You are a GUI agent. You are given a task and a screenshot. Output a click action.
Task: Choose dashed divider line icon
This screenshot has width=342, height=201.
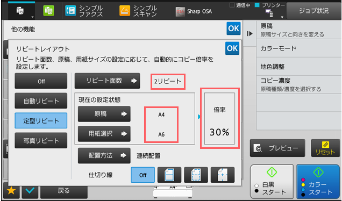pos(196,175)
